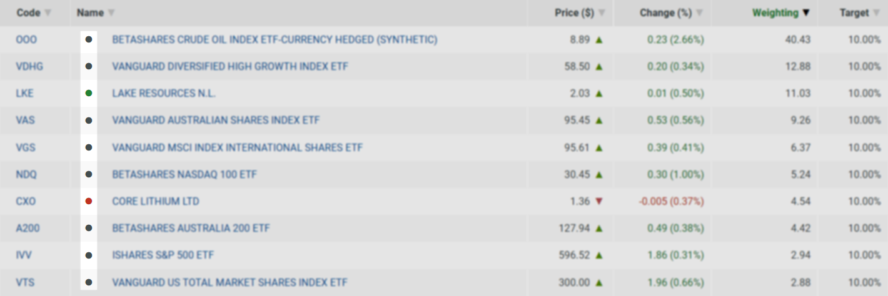Open the Change (%) column filter arrow

[700, 13]
